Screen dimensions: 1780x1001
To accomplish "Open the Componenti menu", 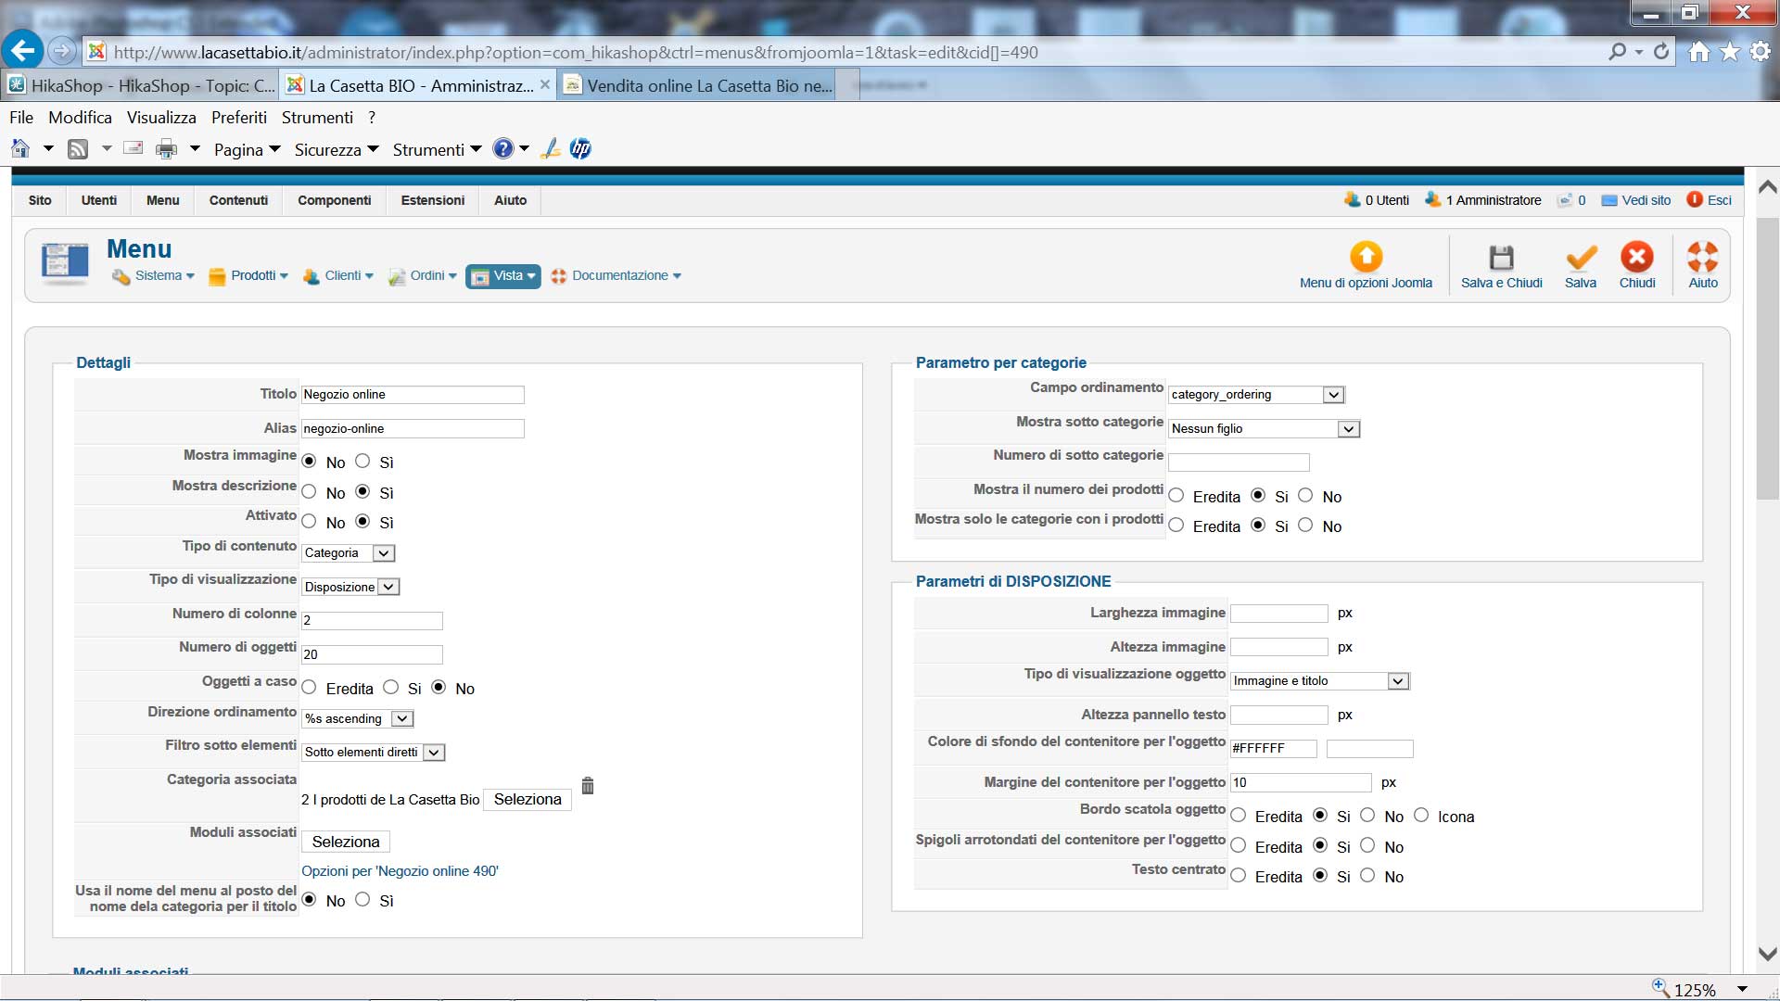I will [334, 200].
